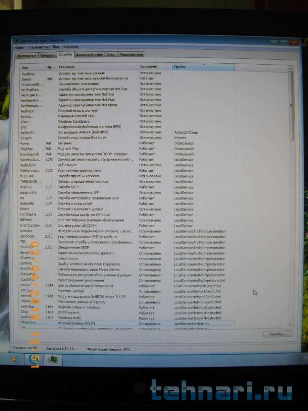Select 'Windows CardSpace' description
308x411 pixels.
tap(74, 122)
